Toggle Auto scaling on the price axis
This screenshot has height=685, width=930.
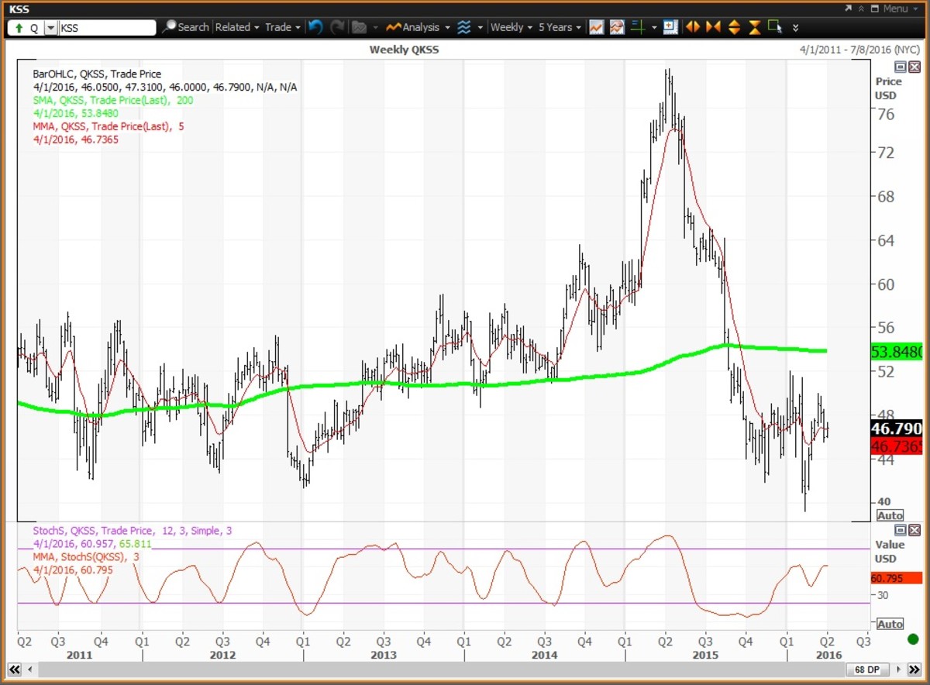[x=890, y=515]
